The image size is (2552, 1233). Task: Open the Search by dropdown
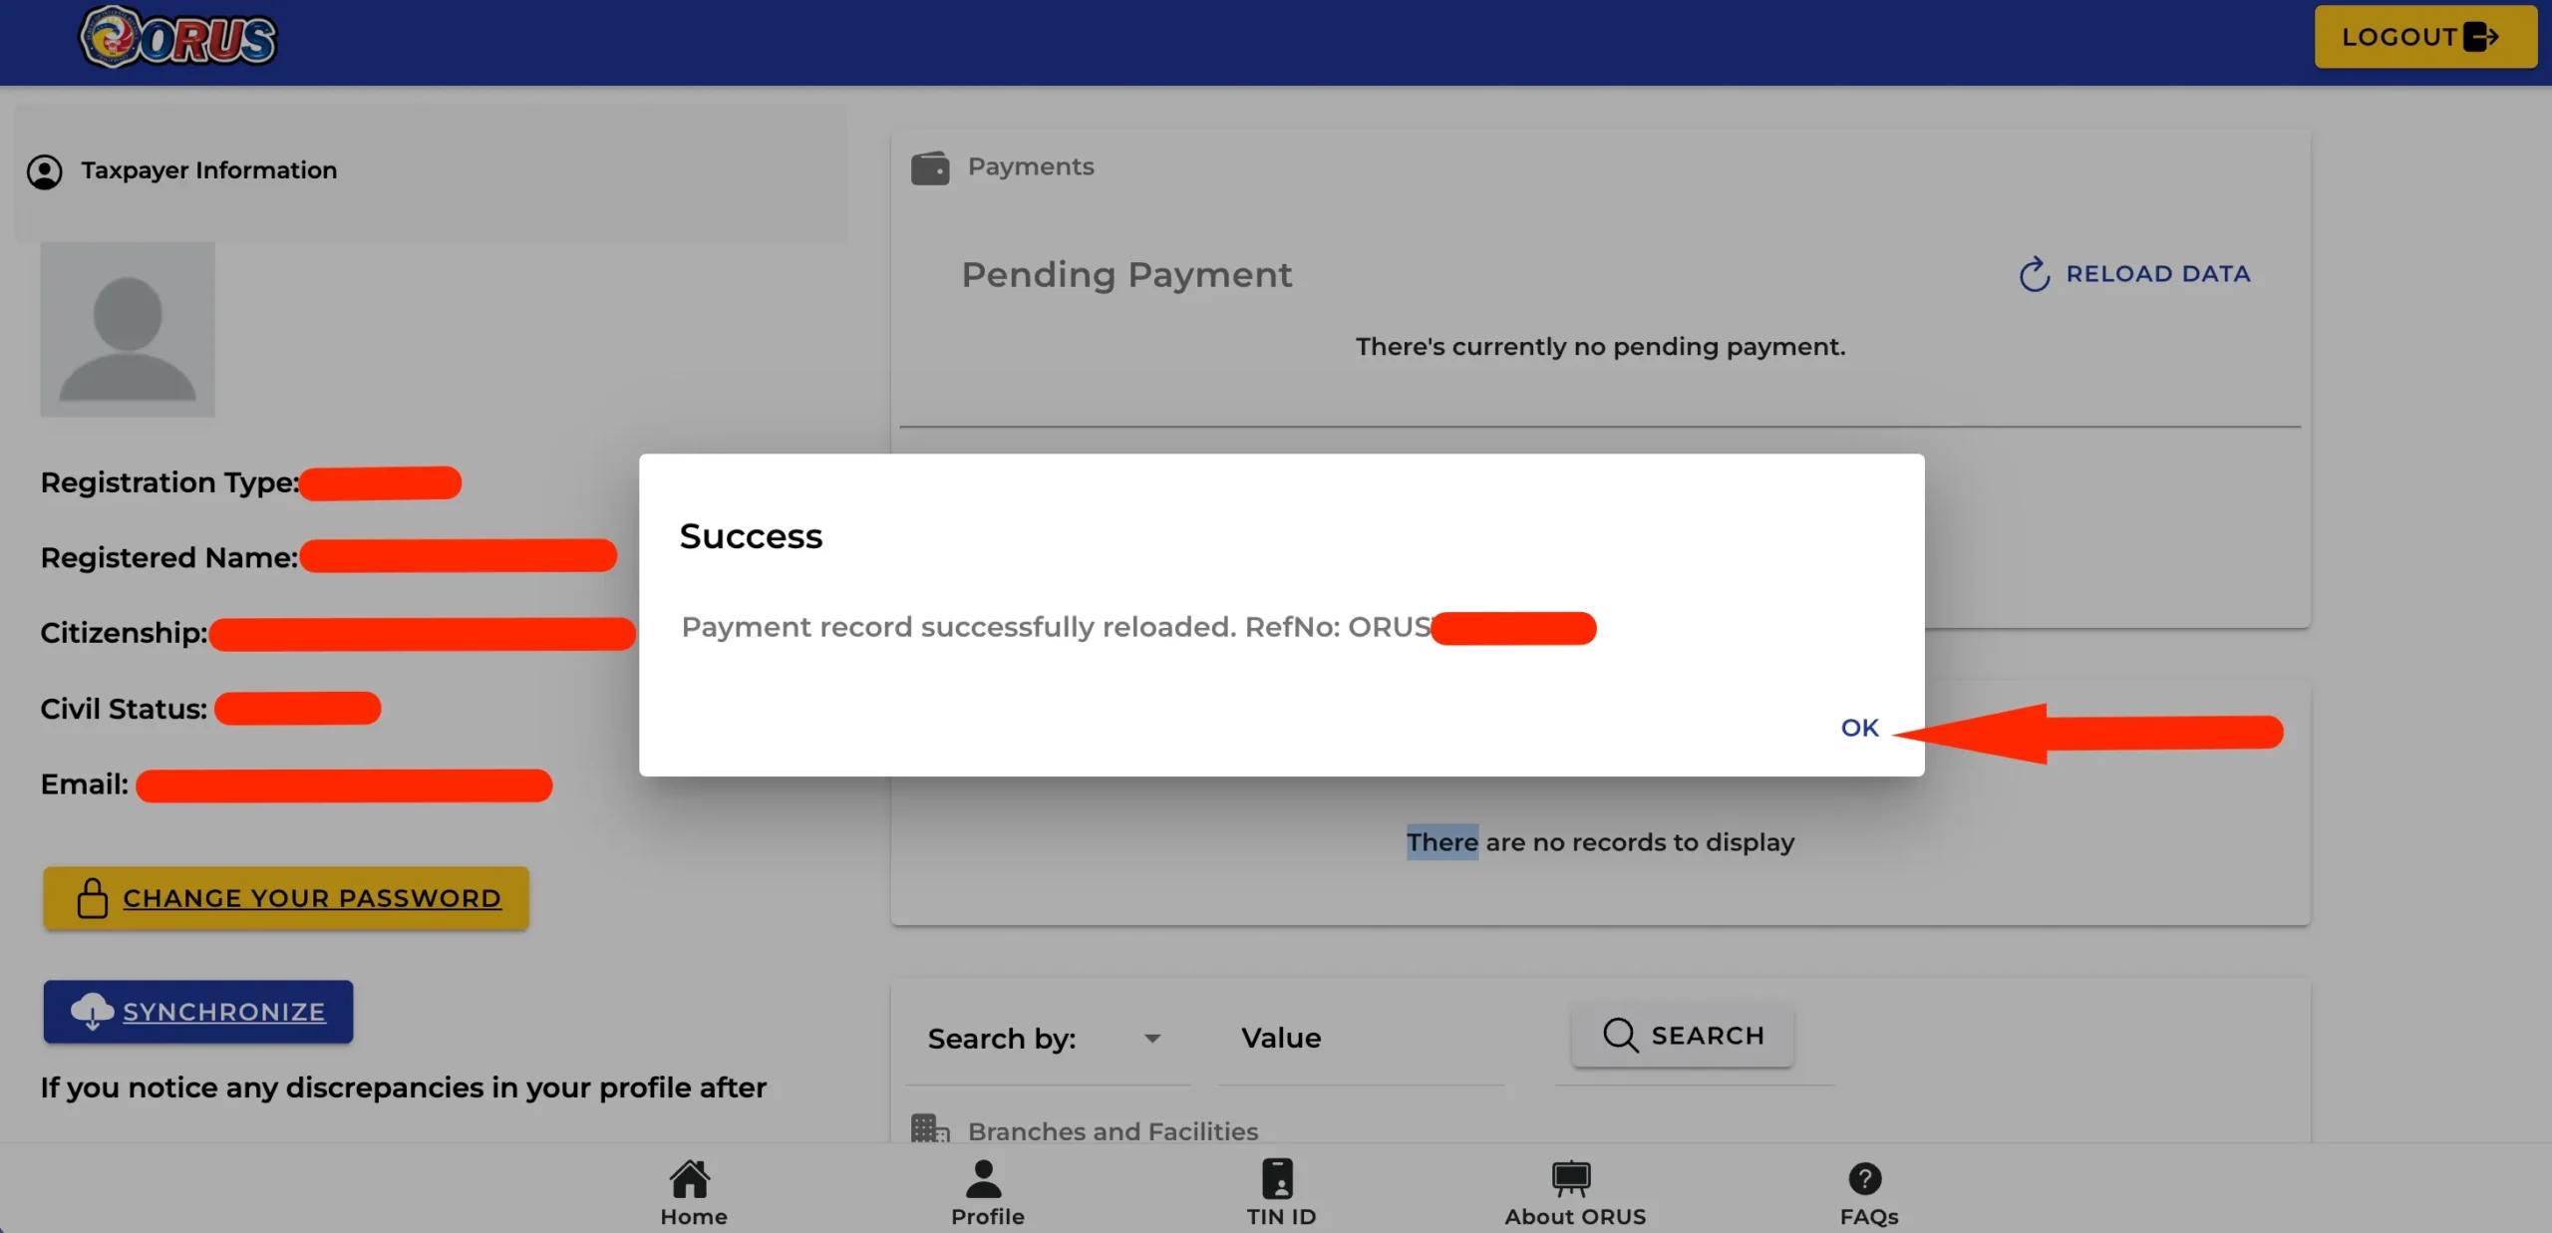pyautogui.click(x=1047, y=1039)
